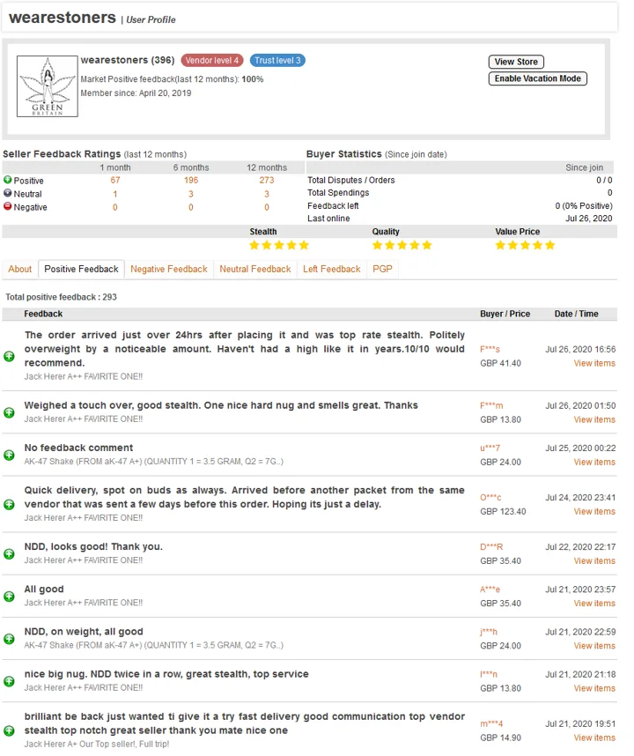The width and height of the screenshot is (634, 756).
Task: Click the 'Date / Time' column header
Action: pyautogui.click(x=576, y=314)
